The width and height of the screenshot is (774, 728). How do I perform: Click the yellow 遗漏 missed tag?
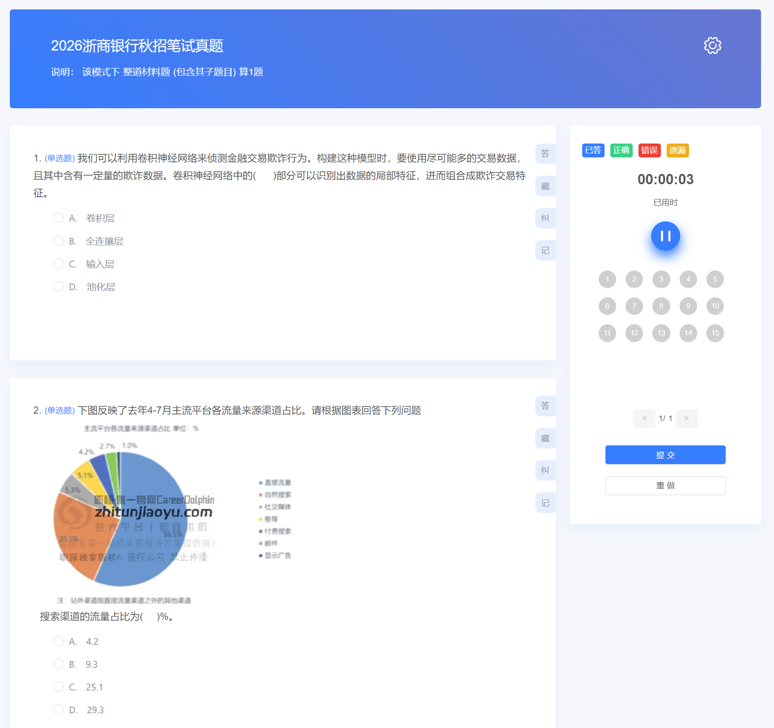click(x=677, y=150)
